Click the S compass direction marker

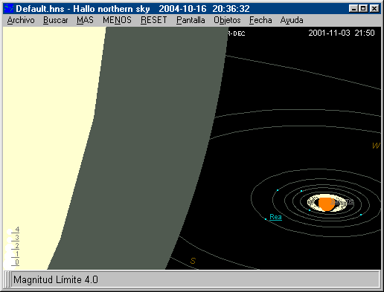193,261
